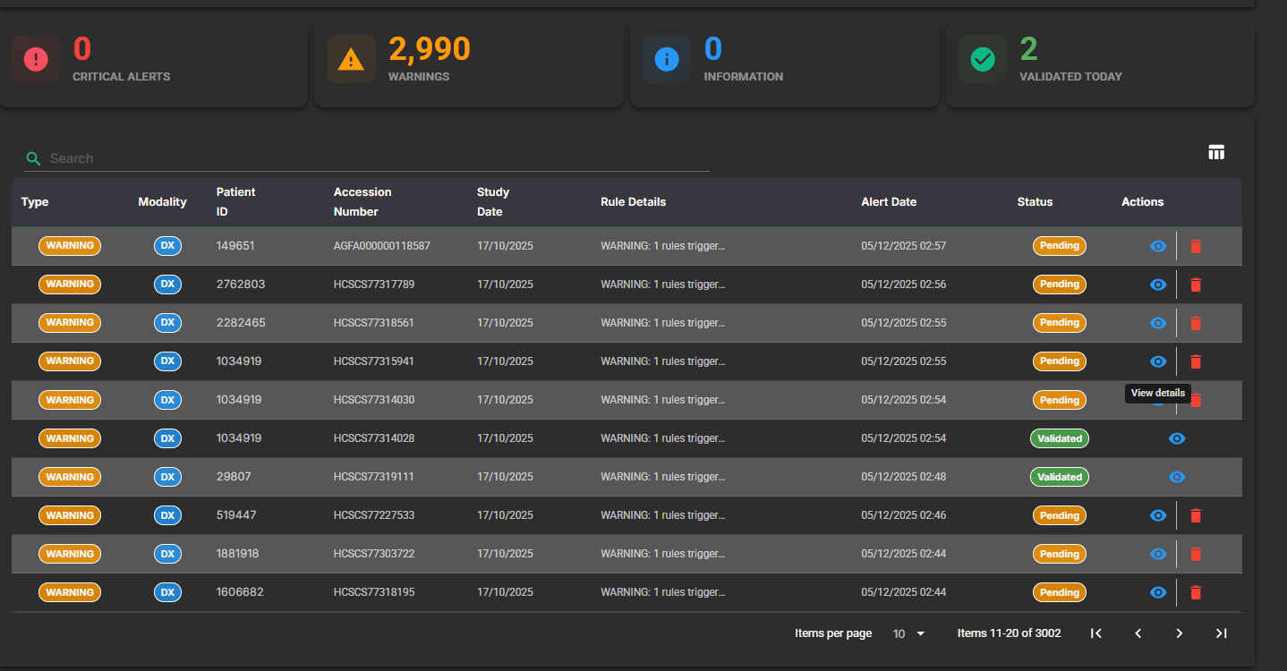Click the Items 11-20 of 3002 label

point(1009,633)
